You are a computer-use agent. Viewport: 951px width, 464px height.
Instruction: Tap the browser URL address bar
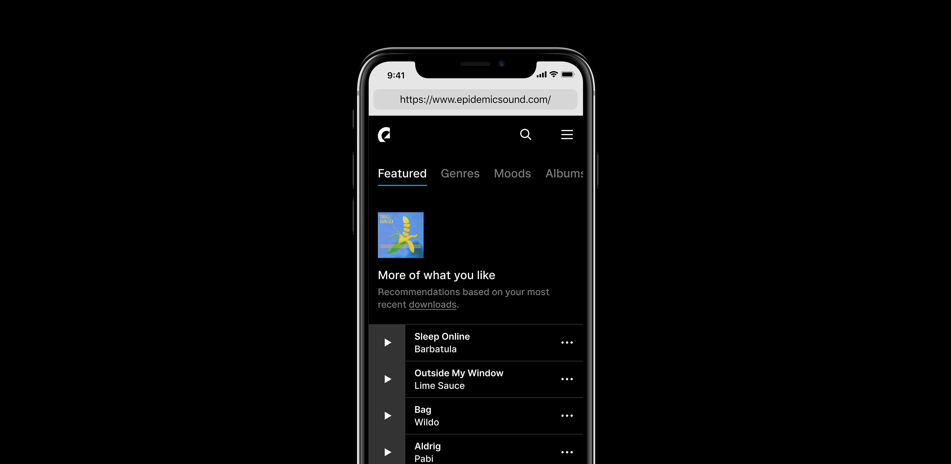(475, 99)
